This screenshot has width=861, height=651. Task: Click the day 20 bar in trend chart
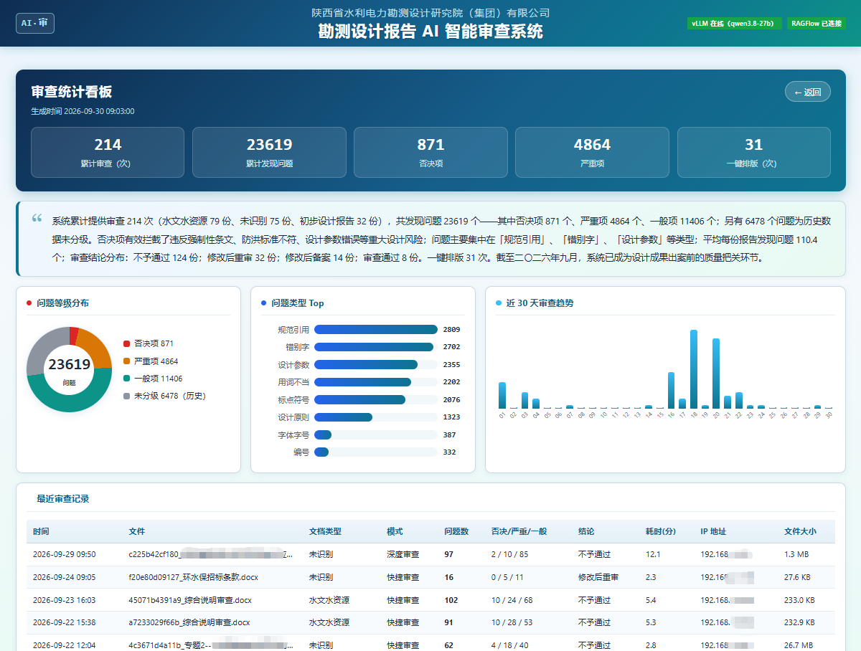pos(716,374)
